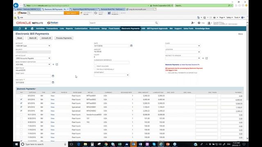262x147 pixels.
Task: Click plus icon next to Bank Payment Definition
Action: 53,65
